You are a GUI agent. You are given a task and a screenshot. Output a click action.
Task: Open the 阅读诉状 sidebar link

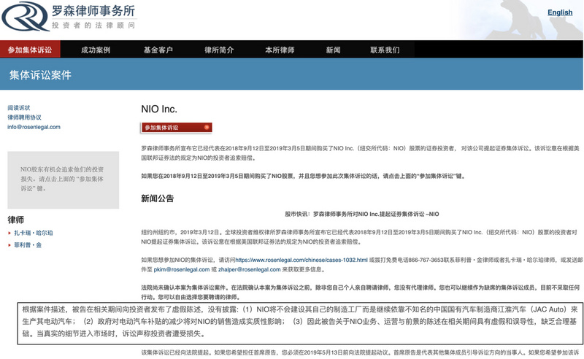click(19, 107)
